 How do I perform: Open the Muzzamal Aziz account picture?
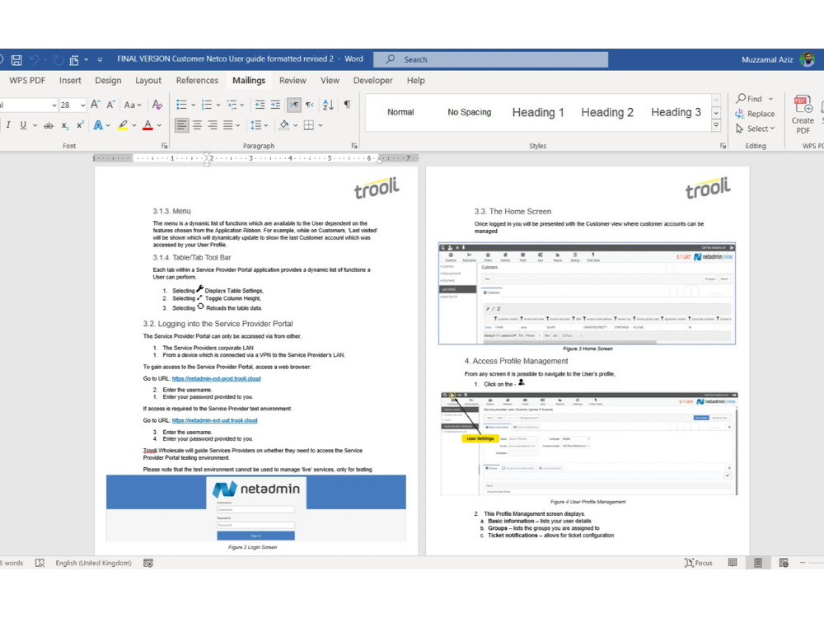pyautogui.click(x=807, y=59)
